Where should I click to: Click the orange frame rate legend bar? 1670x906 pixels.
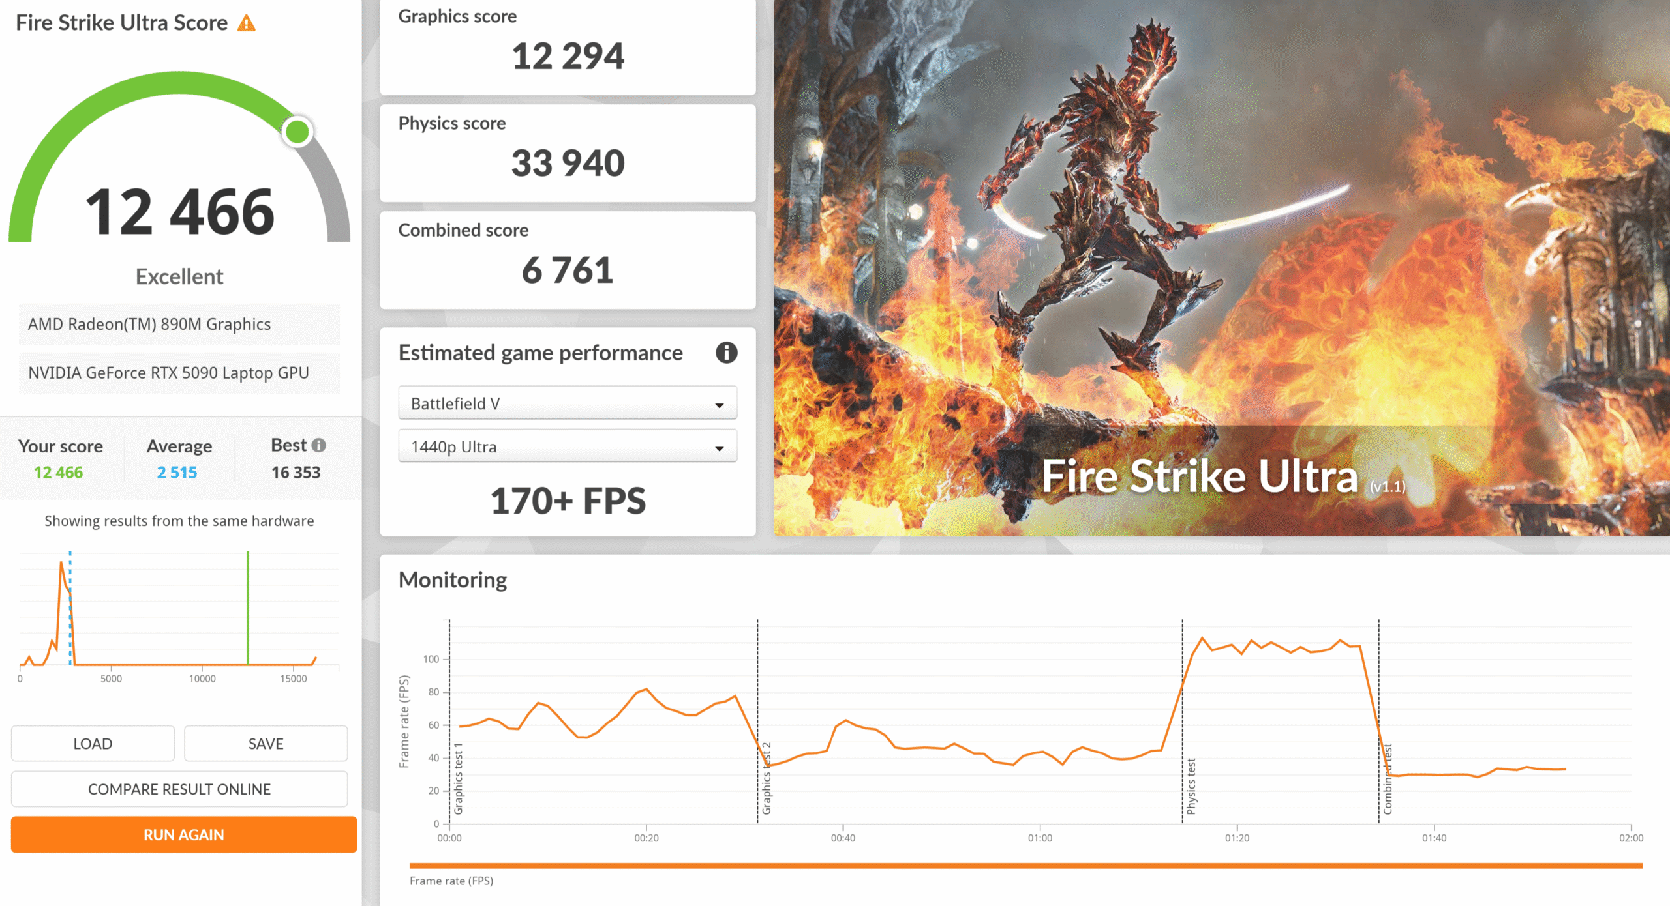1025,866
